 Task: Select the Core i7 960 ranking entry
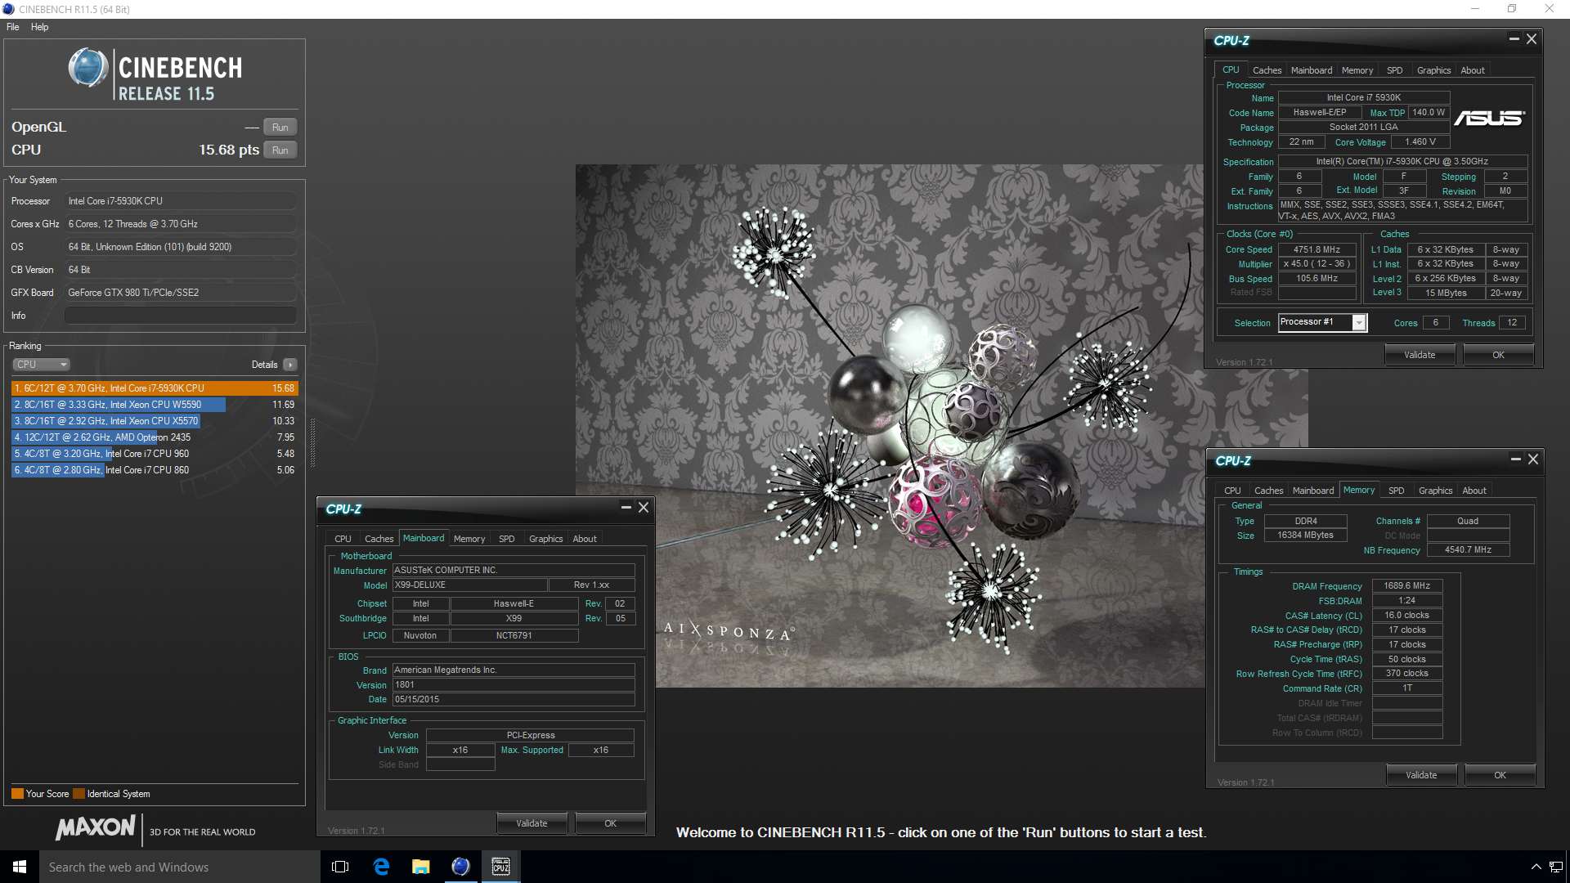pyautogui.click(x=154, y=454)
